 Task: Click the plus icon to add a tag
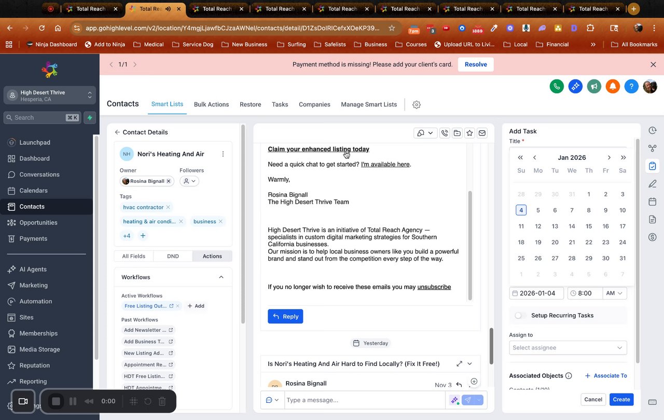(x=143, y=236)
